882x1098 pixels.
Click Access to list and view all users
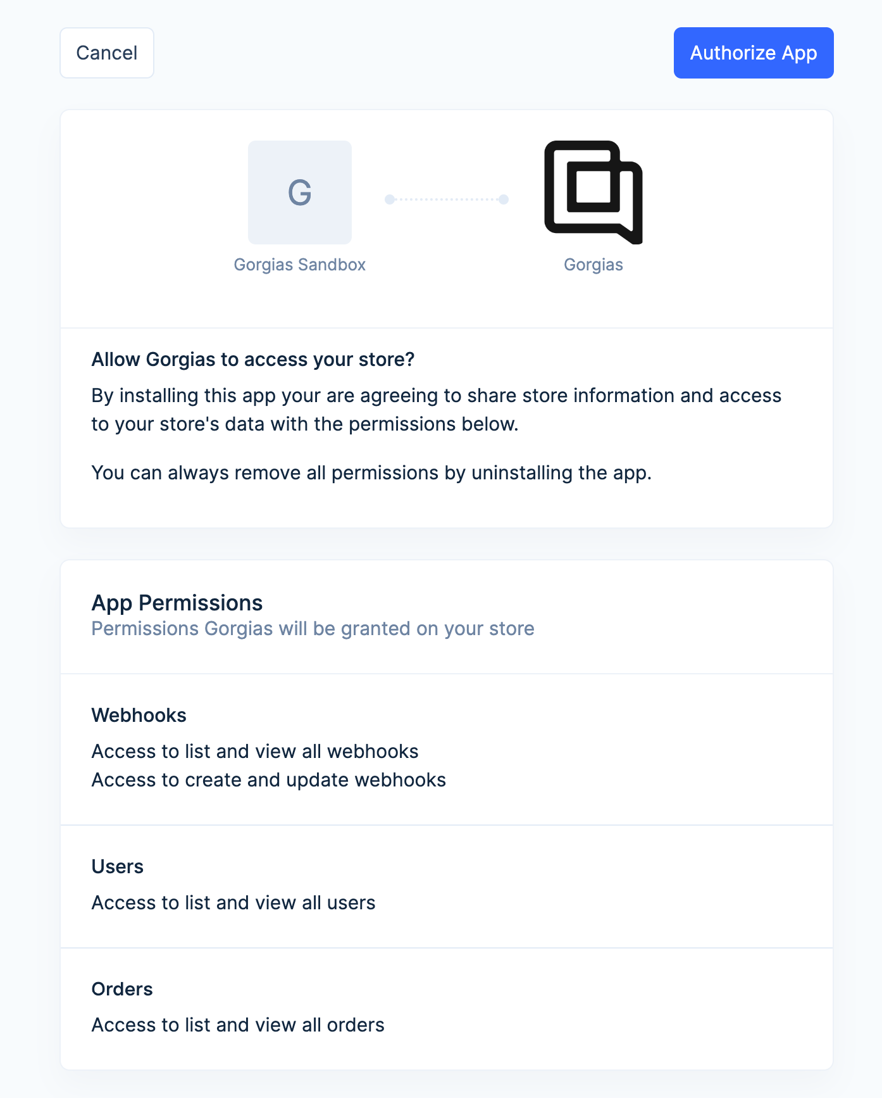tap(233, 903)
